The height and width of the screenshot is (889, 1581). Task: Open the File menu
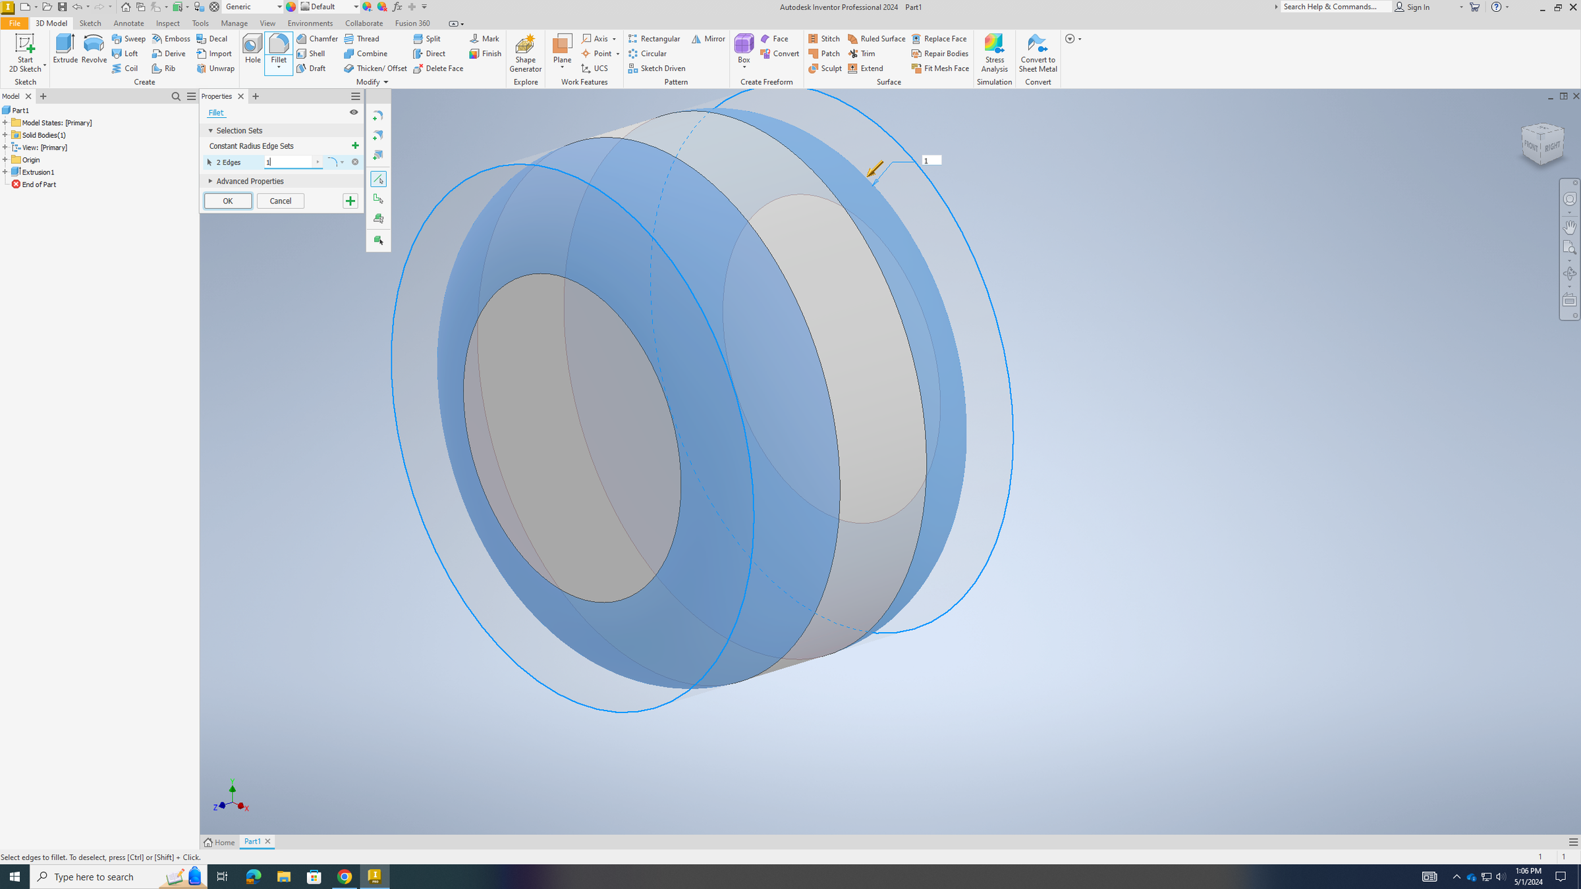click(14, 23)
